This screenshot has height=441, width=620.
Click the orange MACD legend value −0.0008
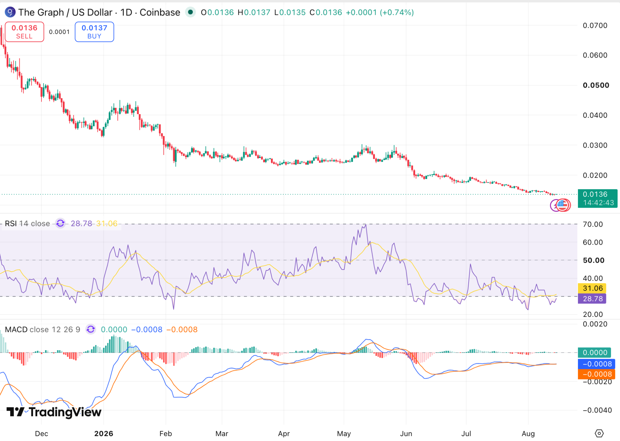[x=182, y=329]
